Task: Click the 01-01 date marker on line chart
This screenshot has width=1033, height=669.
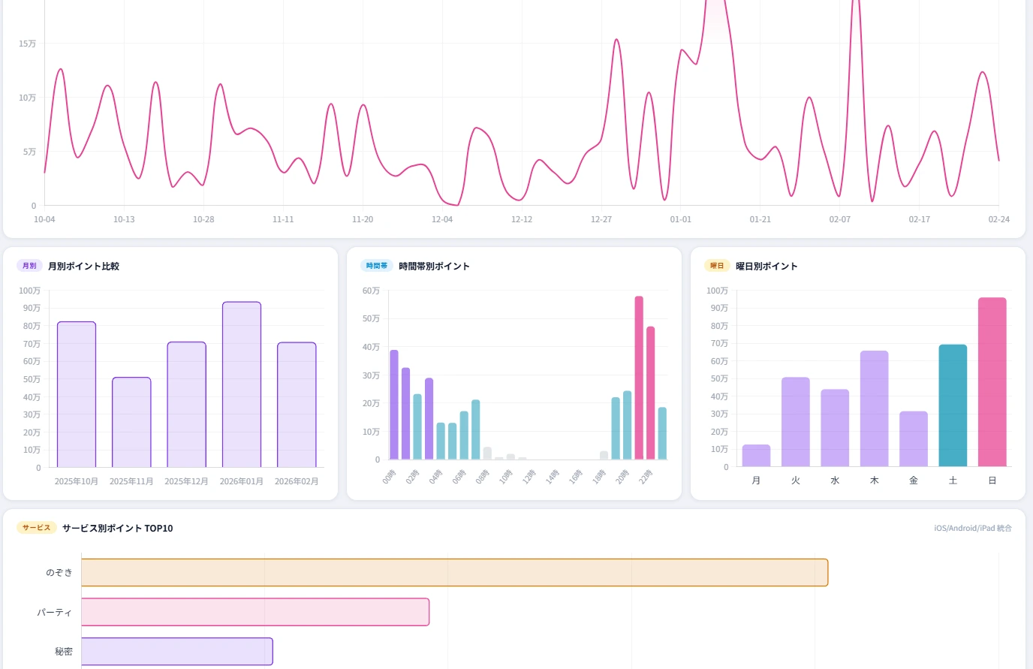Action: point(680,219)
